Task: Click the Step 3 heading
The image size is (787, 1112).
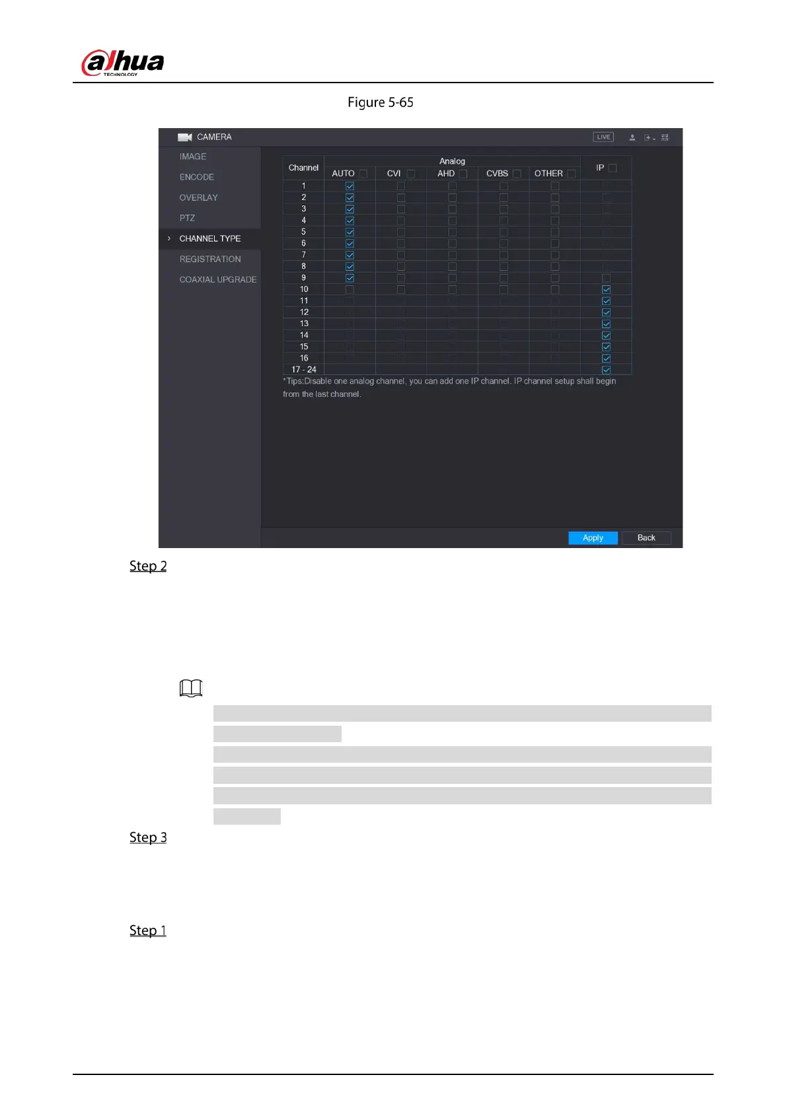Action: pos(148,837)
